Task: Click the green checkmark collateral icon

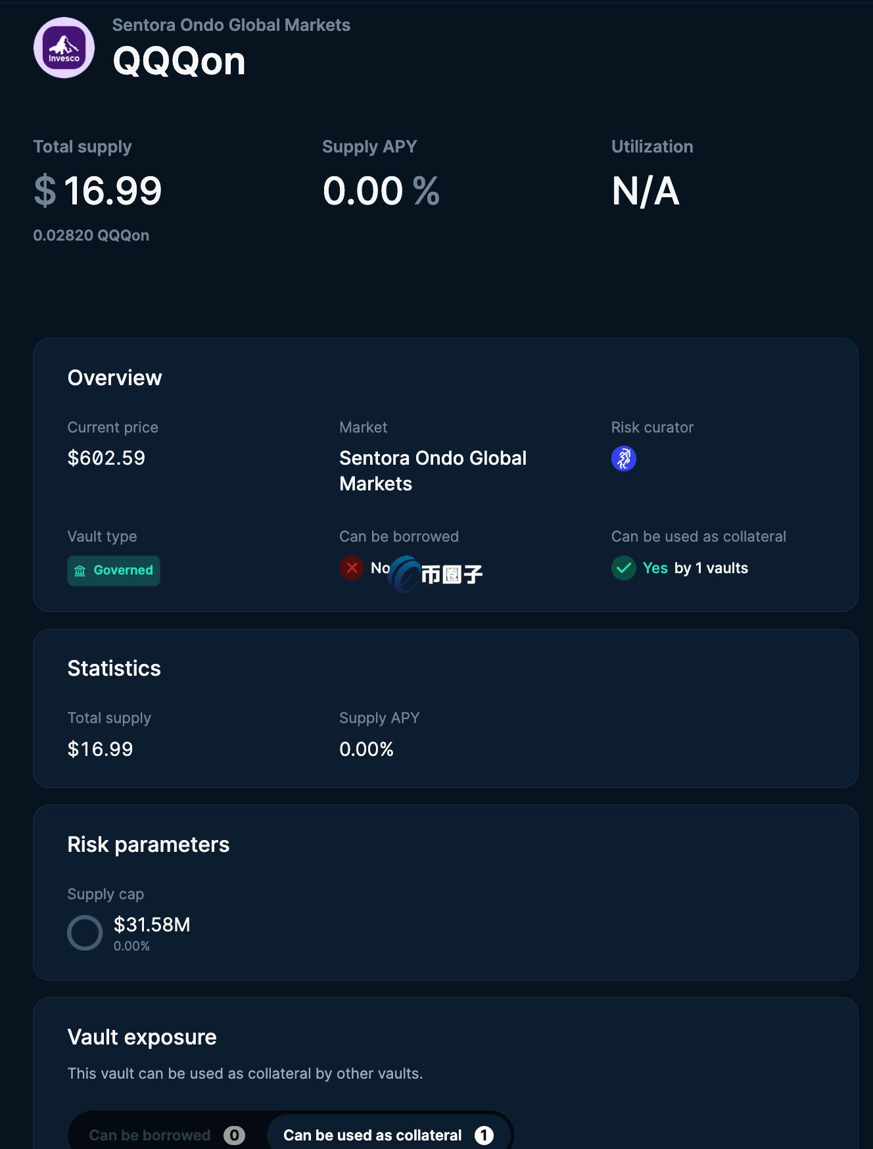Action: pyautogui.click(x=623, y=568)
